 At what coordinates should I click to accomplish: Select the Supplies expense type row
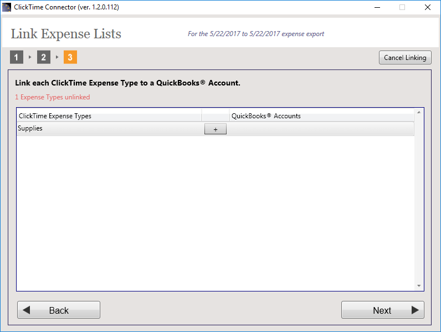coord(215,129)
